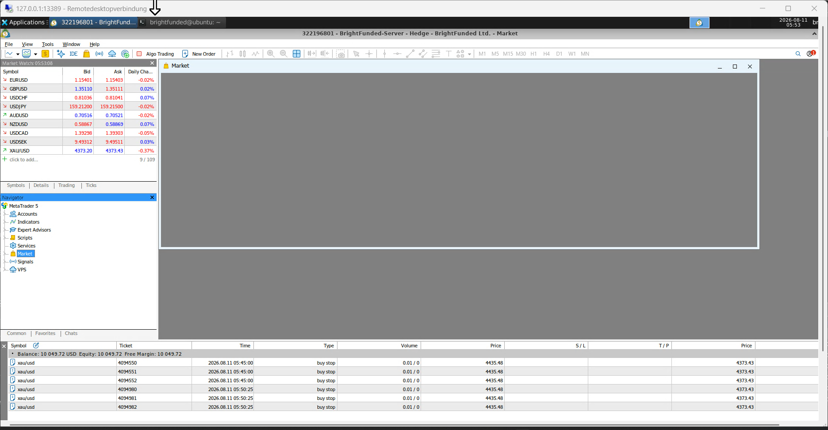Click the search magnifier icon at top right
828x430 pixels.
point(798,54)
